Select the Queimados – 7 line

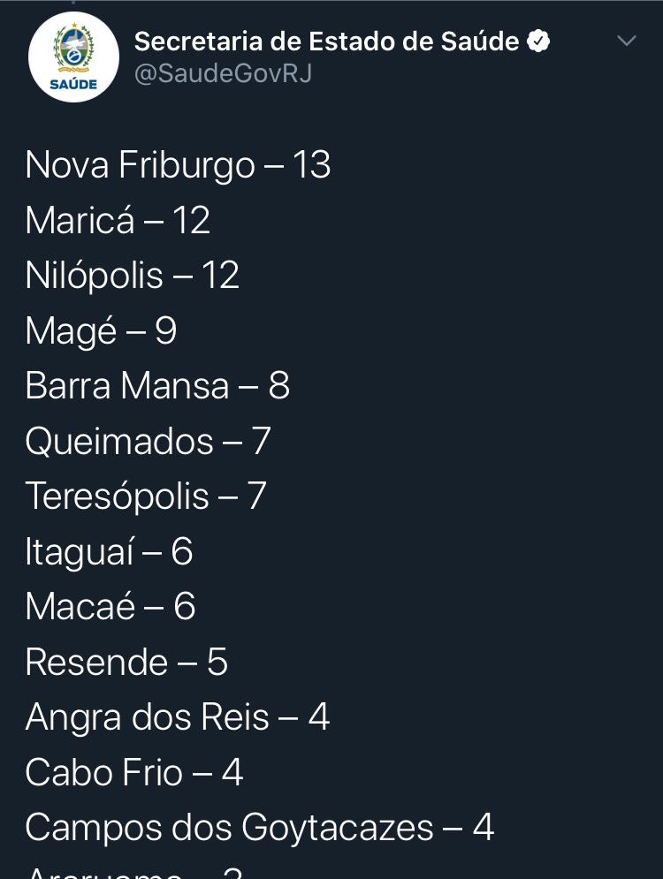point(149,441)
